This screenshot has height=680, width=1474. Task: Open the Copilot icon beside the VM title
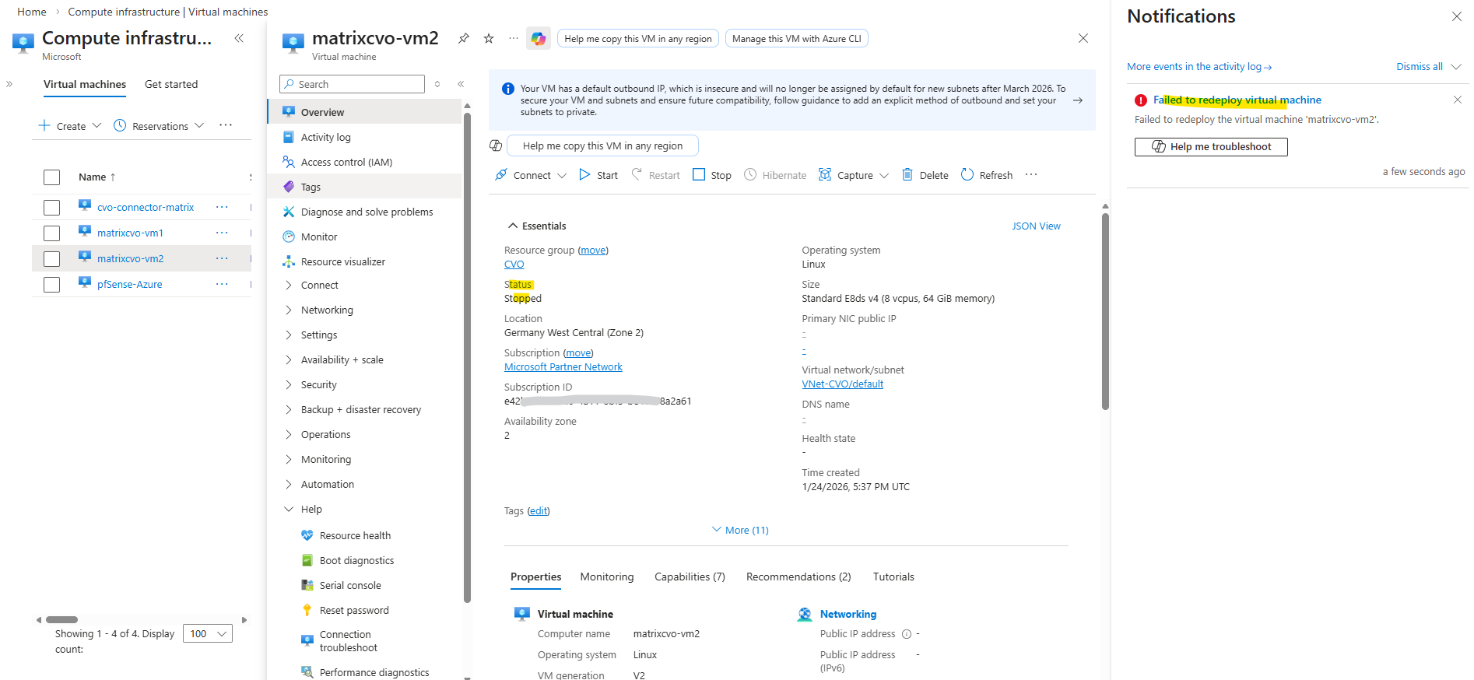tap(539, 38)
